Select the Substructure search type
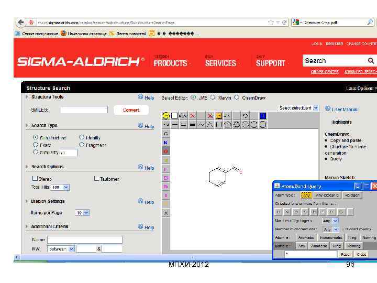This screenshot has width=377, height=283. click(x=36, y=137)
